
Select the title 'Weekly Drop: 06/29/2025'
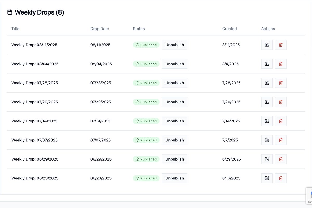[35, 159]
